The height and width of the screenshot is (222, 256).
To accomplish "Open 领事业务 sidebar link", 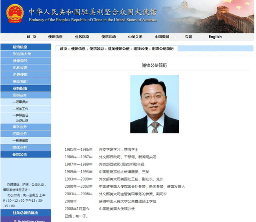I will (26, 95).
